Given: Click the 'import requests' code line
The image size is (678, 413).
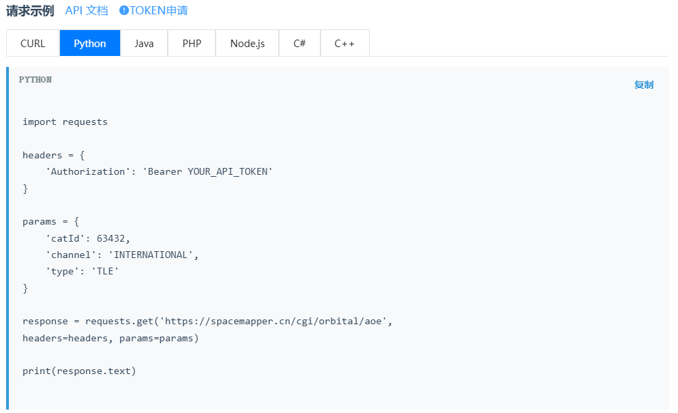Looking at the screenshot, I should [x=65, y=122].
